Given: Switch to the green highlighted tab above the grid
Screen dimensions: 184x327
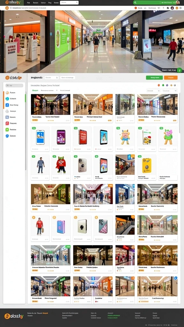Looking at the screenshot, I should (x=35, y=90).
